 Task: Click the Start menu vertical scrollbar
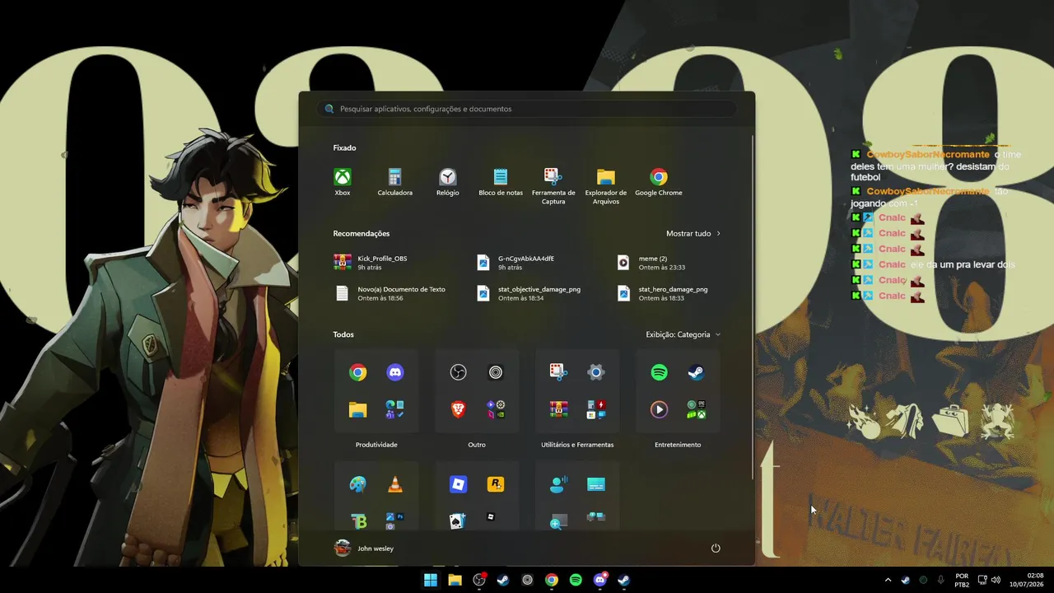[x=753, y=309]
